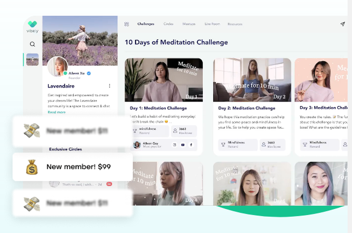Screen dimensions: 352x233
Task: Click the paper plane send icon
Action: coord(342,24)
